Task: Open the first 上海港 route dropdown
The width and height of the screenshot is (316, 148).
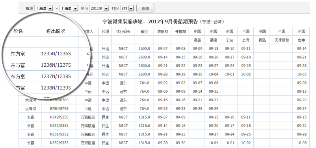Action: (x=44, y=8)
